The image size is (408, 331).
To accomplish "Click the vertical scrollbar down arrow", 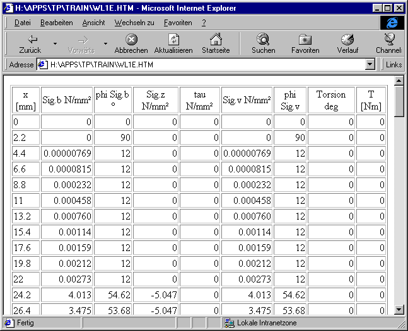I will tap(399, 309).
